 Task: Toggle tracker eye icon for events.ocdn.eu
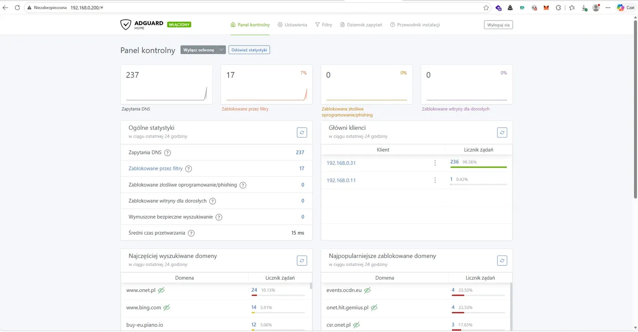tap(367, 290)
